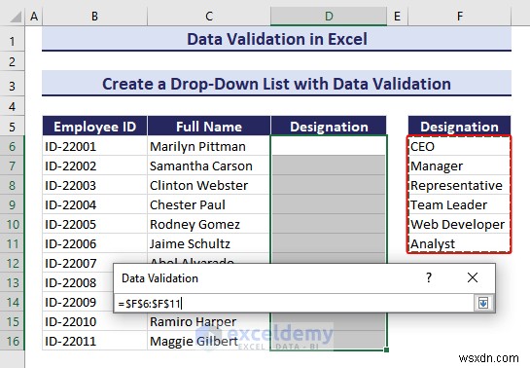Select row 8 header
The width and height of the screenshot is (530, 368).
[x=13, y=185]
